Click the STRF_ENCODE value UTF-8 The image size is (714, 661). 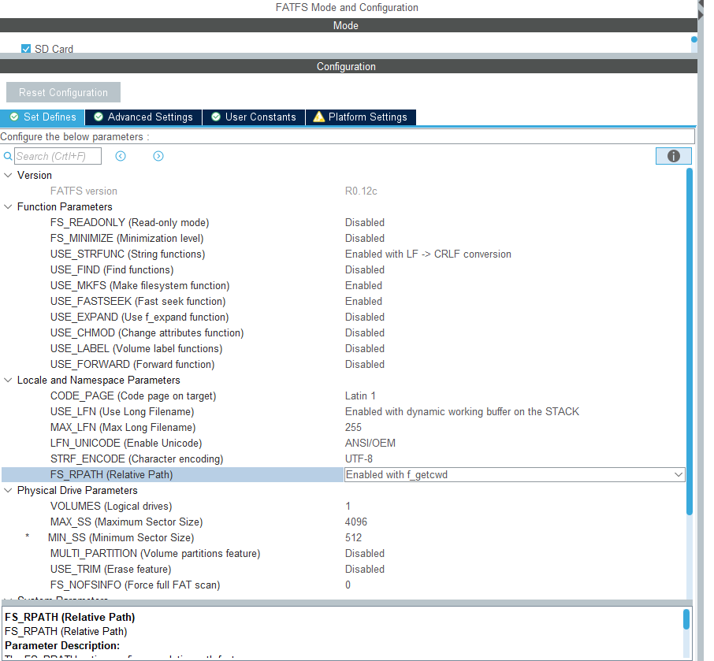(359, 459)
